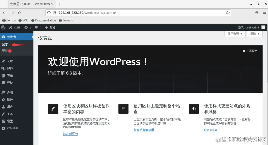Reload the page with refresh icon

point(20,13)
